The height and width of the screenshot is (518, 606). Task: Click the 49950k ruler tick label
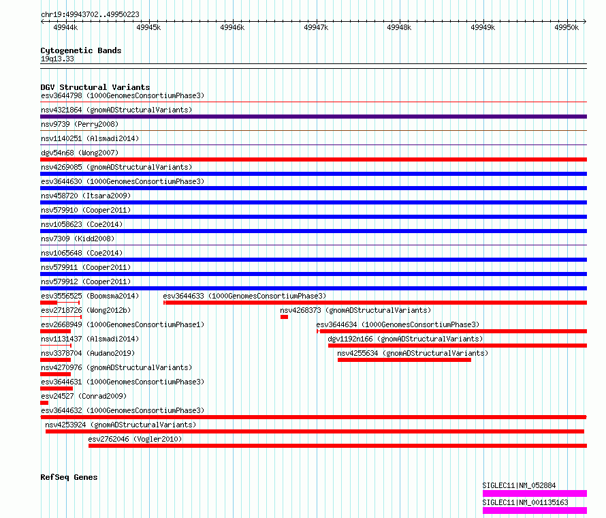coord(567,27)
